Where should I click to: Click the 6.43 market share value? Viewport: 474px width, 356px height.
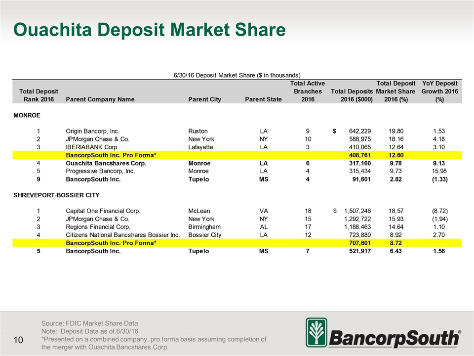point(395,251)
